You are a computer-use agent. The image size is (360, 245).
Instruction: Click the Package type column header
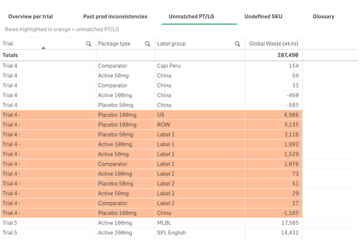(x=114, y=44)
